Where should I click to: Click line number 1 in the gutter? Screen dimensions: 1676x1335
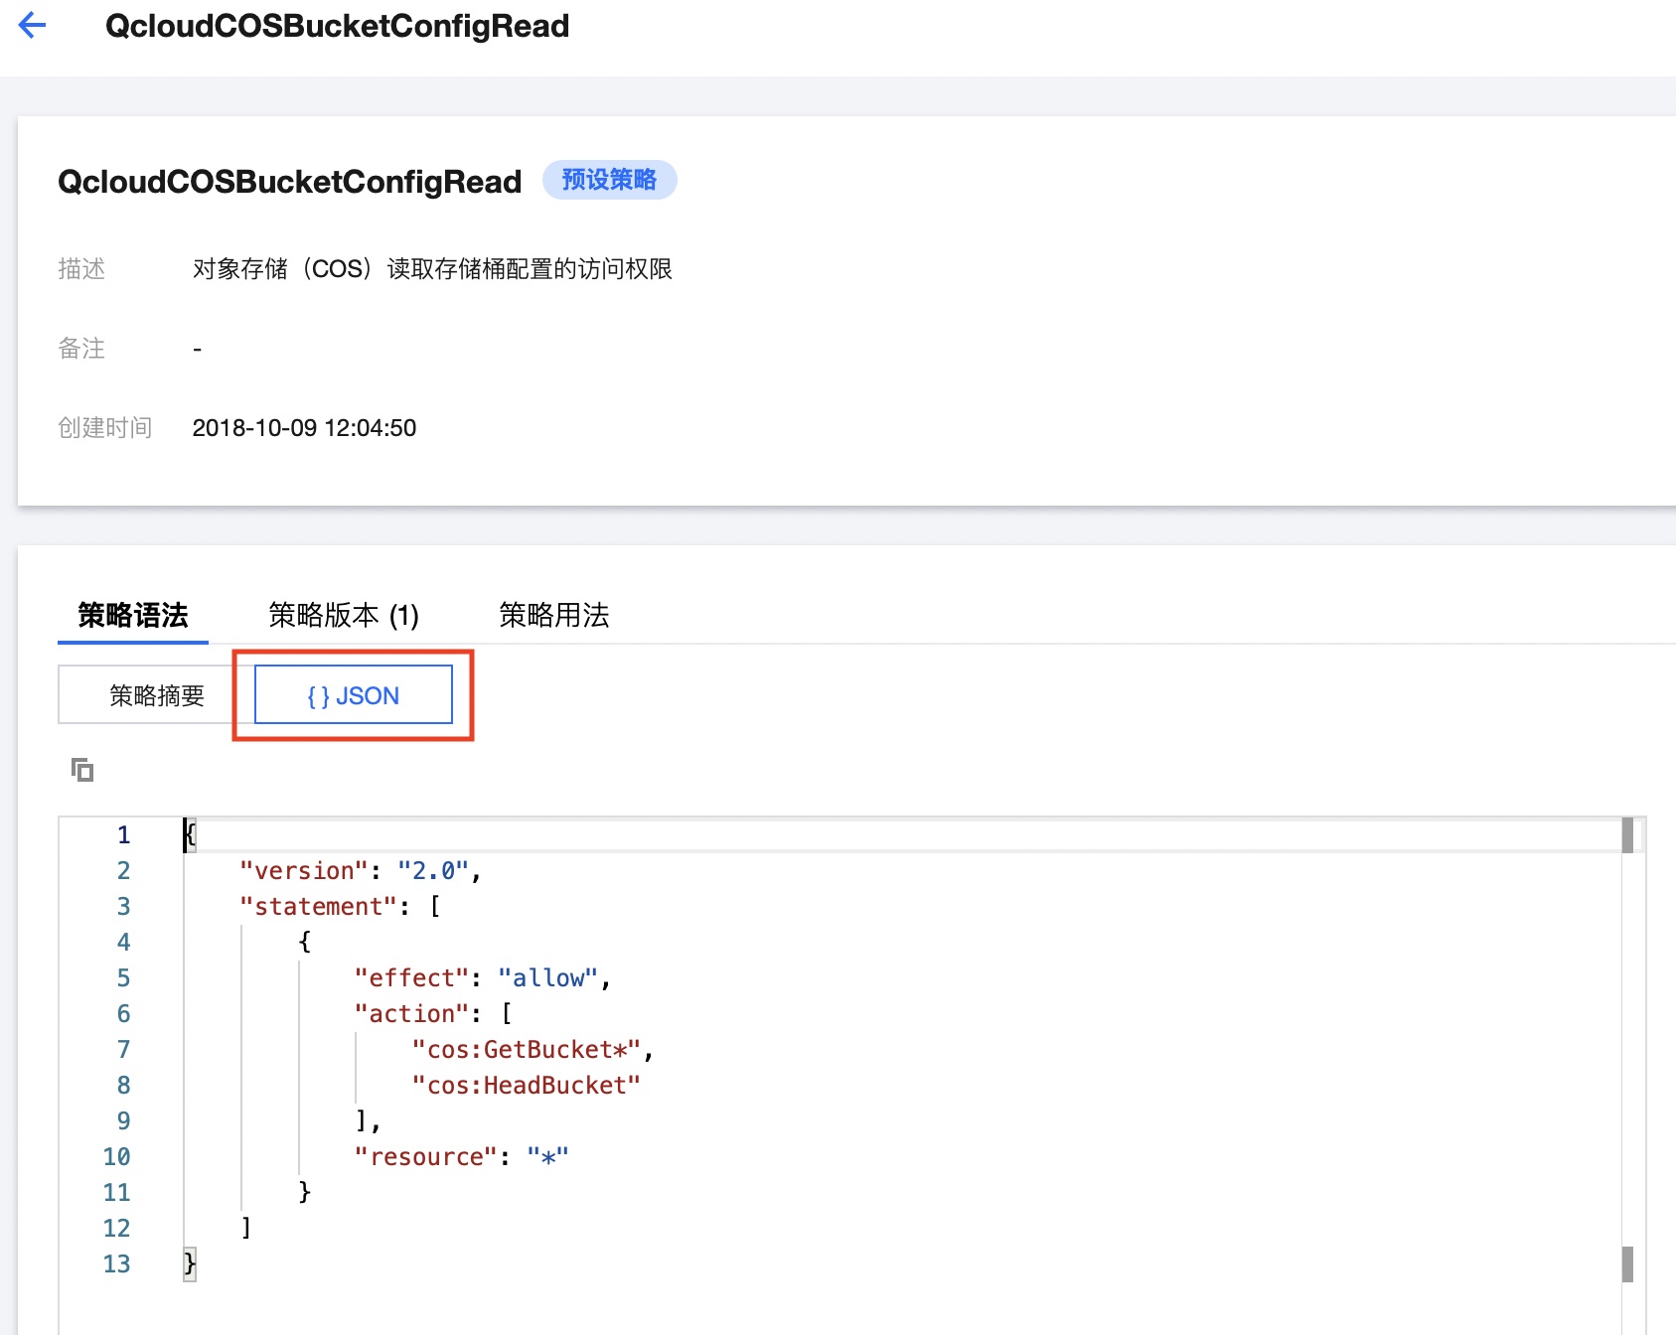pyautogui.click(x=123, y=835)
